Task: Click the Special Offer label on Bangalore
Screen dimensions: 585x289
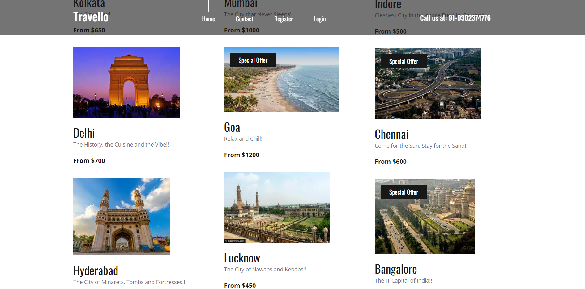Action: coord(403,192)
